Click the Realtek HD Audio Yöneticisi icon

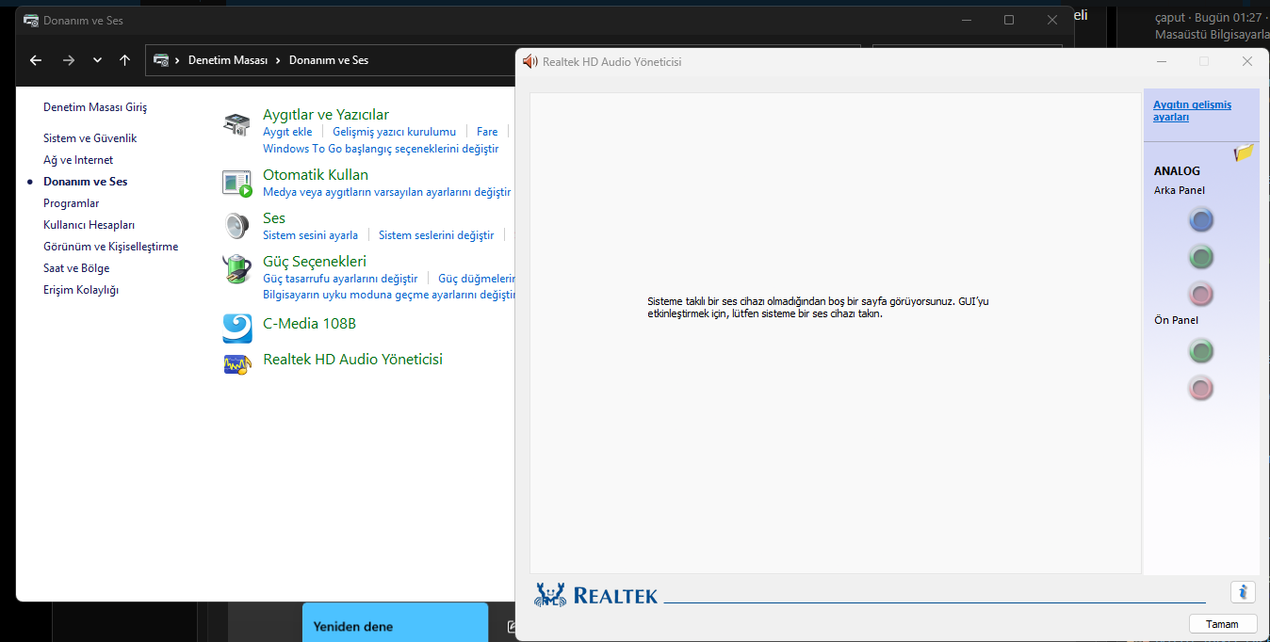(237, 363)
